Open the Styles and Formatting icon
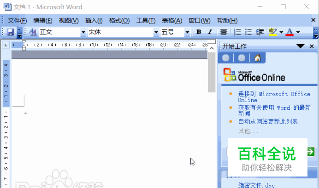 [33, 32]
